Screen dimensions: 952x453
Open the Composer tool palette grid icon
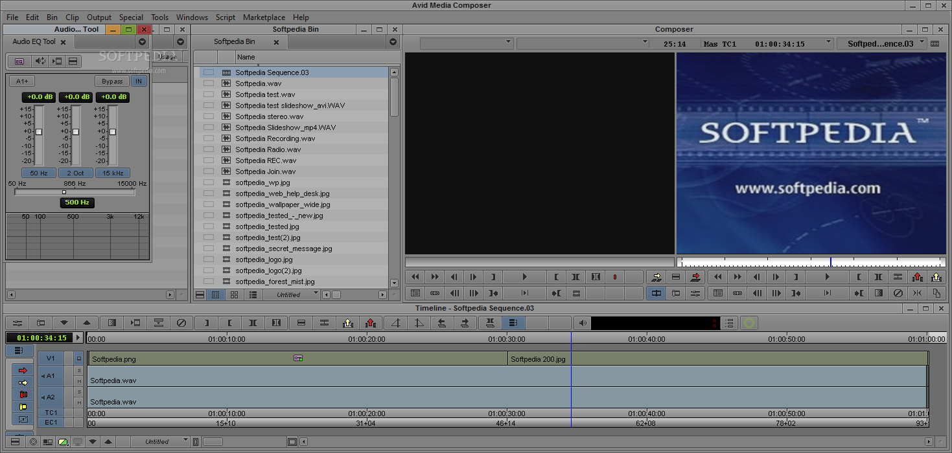coord(934,43)
